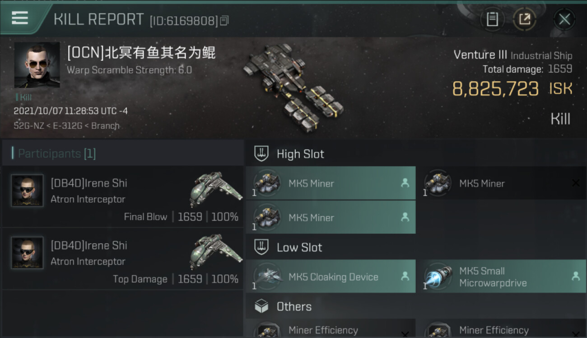587x338 pixels.
Task: Click the Others section header
Action: click(416, 306)
